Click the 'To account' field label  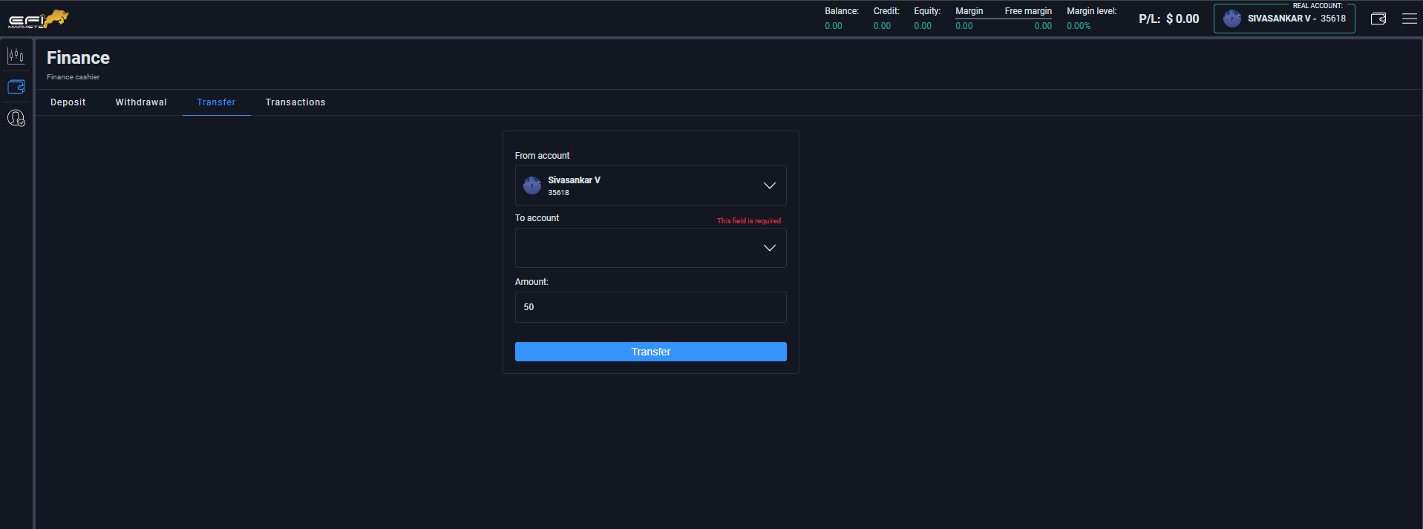point(537,218)
